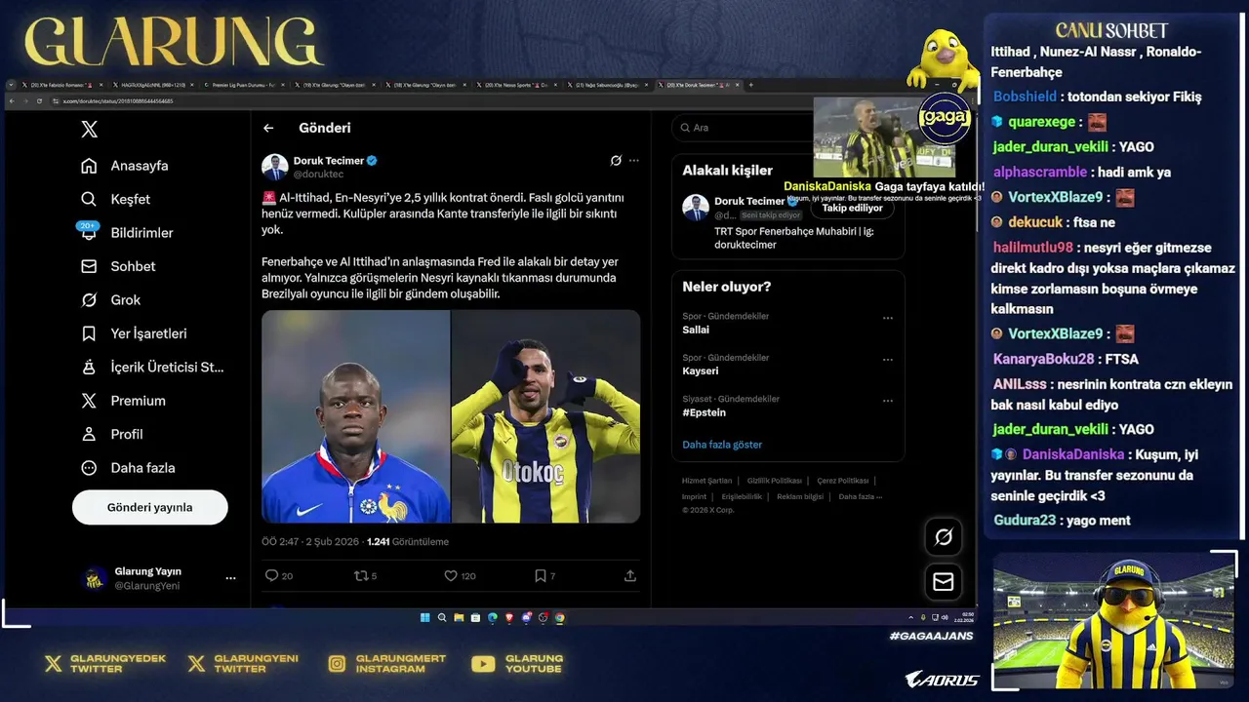1249x702 pixels.
Task: Click Chrome icon in taskbar
Action: pyautogui.click(x=559, y=617)
